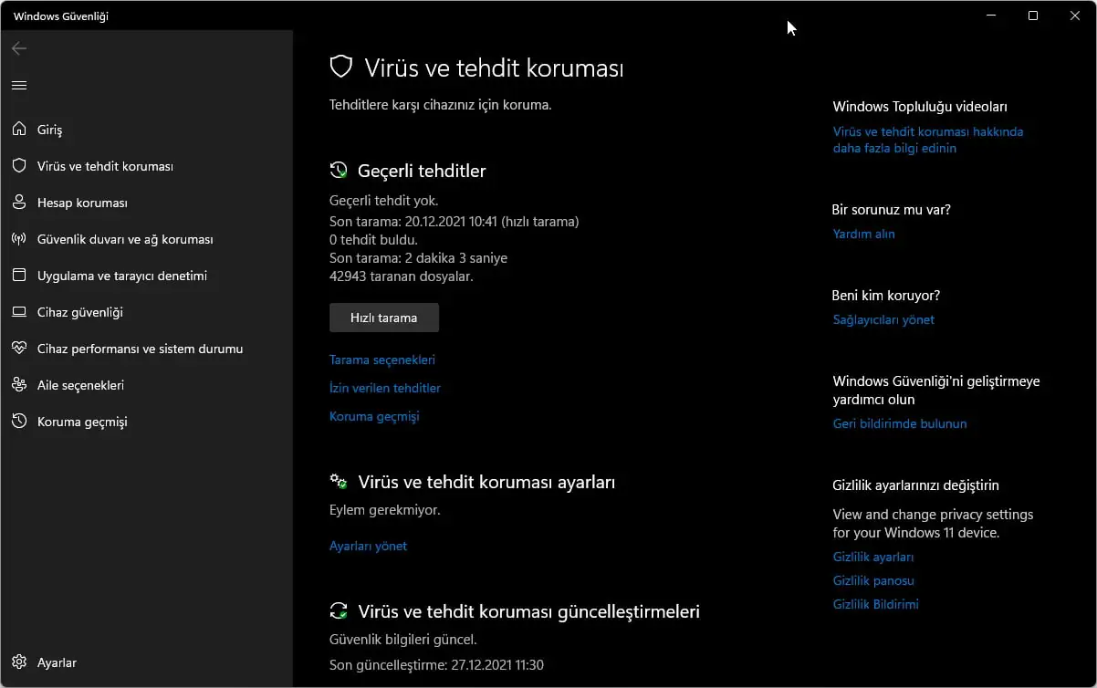Open the Giriş home icon

19,130
